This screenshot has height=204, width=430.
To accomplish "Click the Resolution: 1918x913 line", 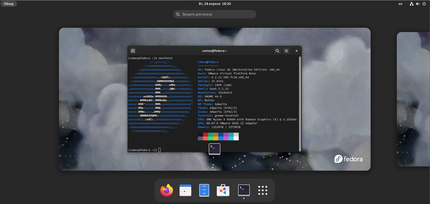I will point(215,93).
